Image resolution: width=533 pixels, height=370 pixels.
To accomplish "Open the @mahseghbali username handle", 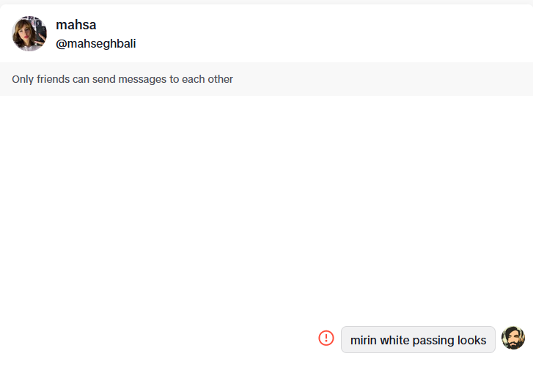I will 96,43.
